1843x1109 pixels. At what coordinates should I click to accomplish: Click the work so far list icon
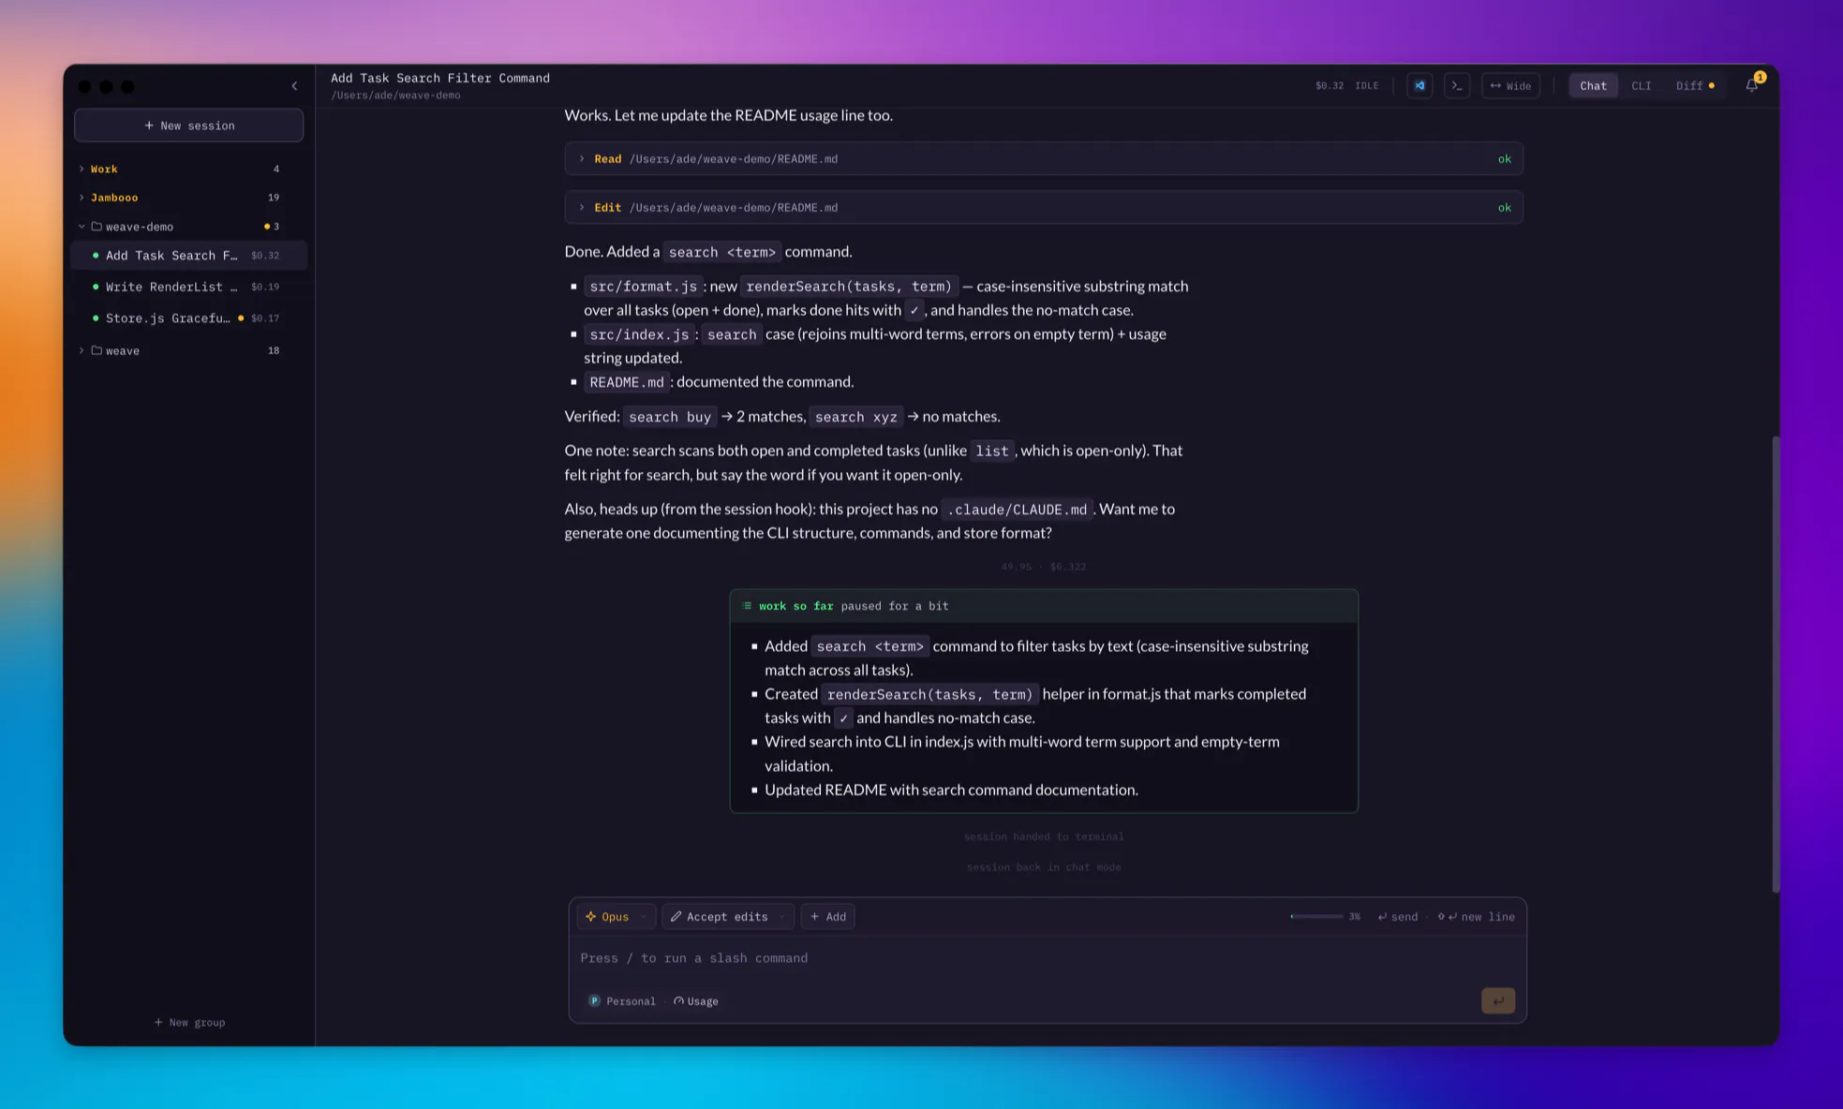click(747, 606)
